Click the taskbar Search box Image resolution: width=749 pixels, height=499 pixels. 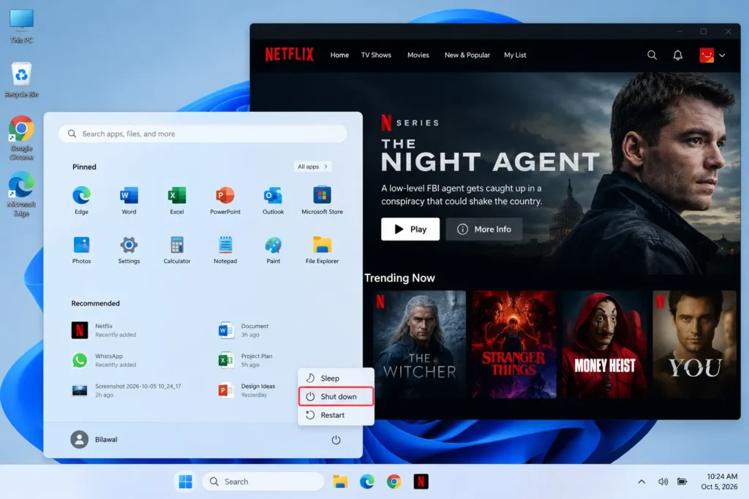pyautogui.click(x=263, y=481)
